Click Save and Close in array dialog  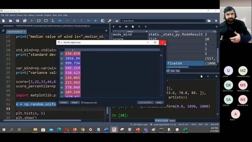[x=145, y=103]
